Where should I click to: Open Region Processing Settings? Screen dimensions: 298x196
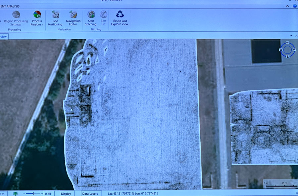16,18
